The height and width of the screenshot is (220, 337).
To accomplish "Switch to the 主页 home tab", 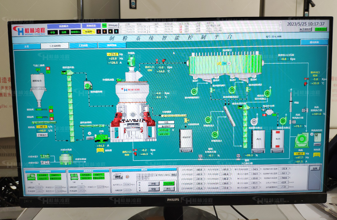I will 26,46.
